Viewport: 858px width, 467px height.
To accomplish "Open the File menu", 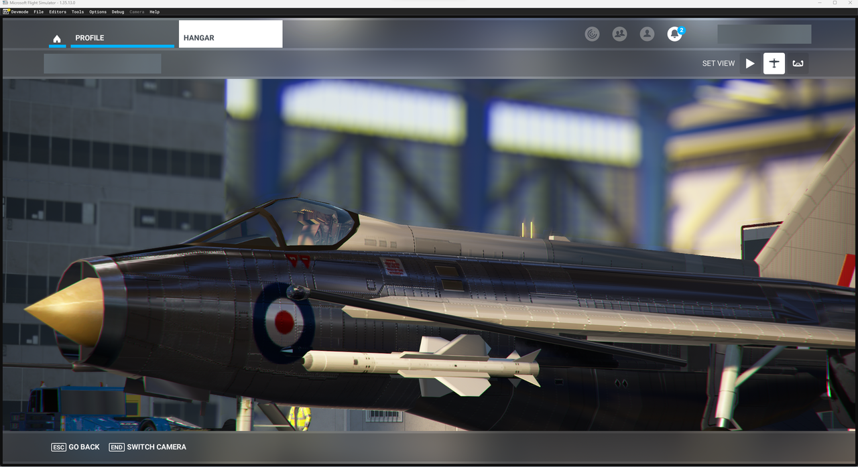I will [39, 12].
